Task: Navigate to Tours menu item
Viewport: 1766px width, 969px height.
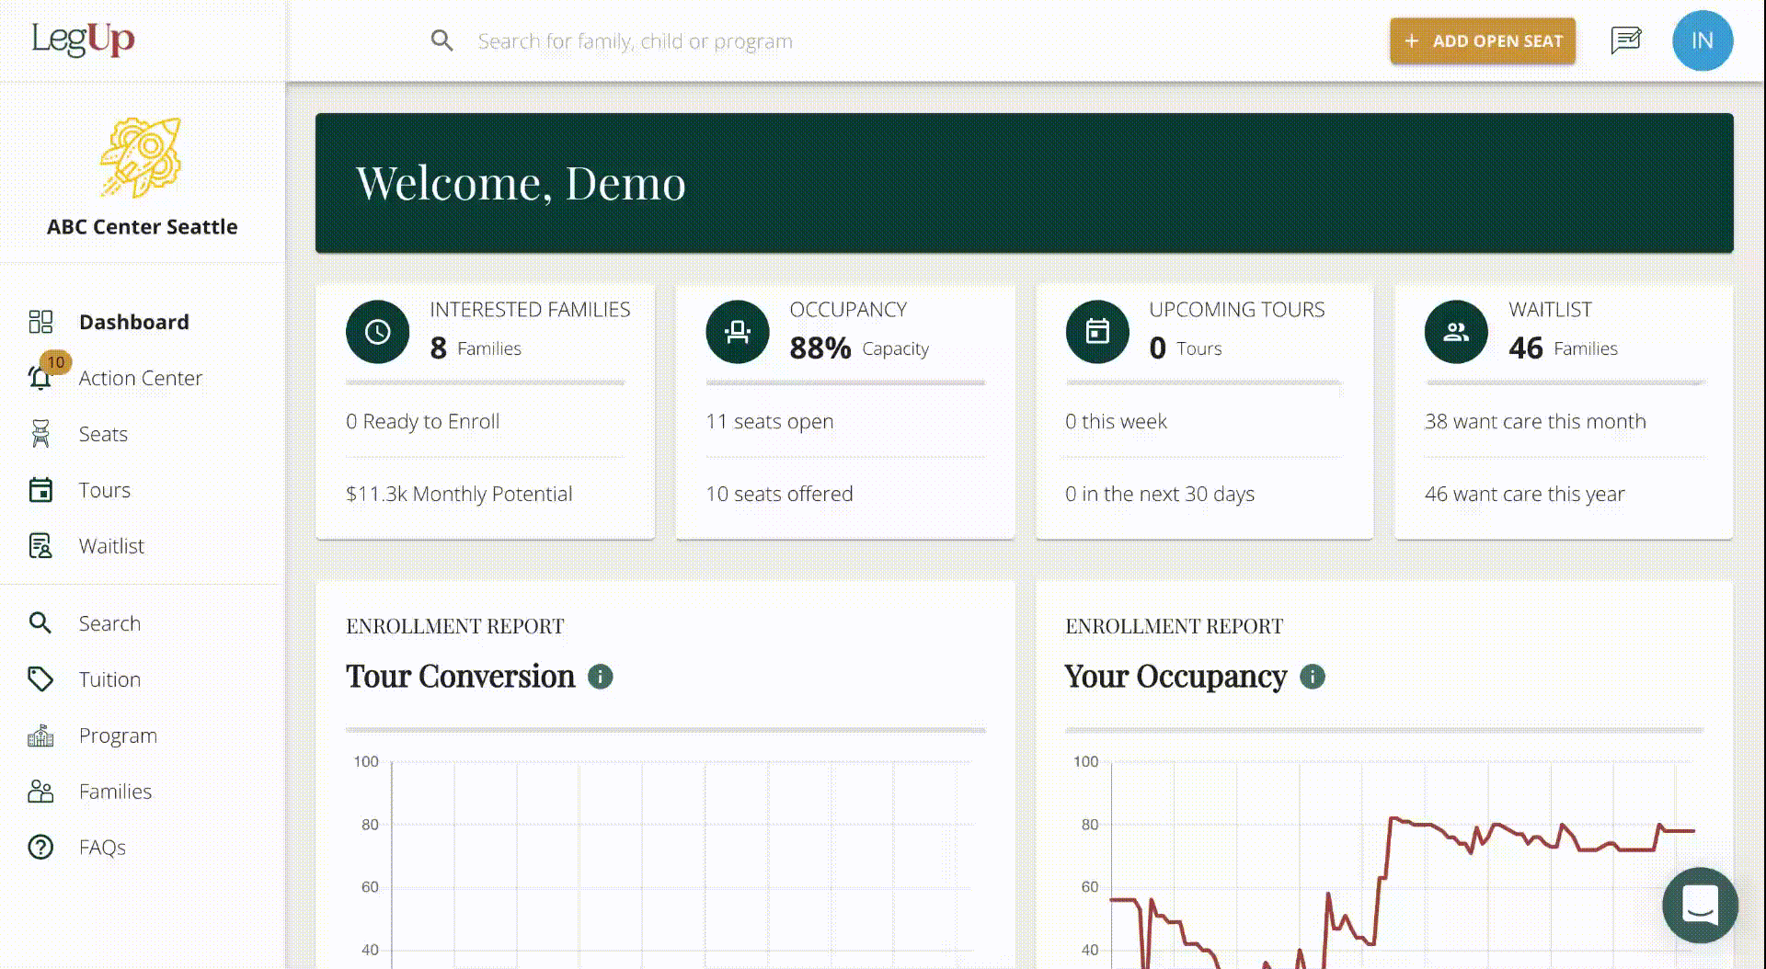Action: click(x=105, y=490)
